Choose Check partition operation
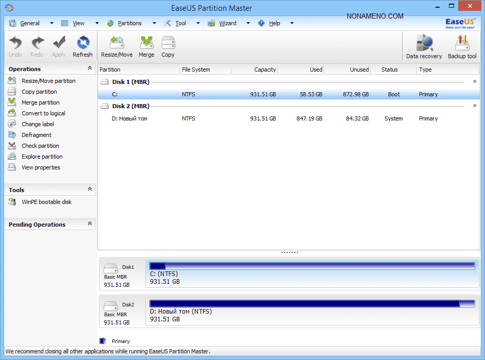Image resolution: width=485 pixels, height=360 pixels. pyautogui.click(x=40, y=146)
